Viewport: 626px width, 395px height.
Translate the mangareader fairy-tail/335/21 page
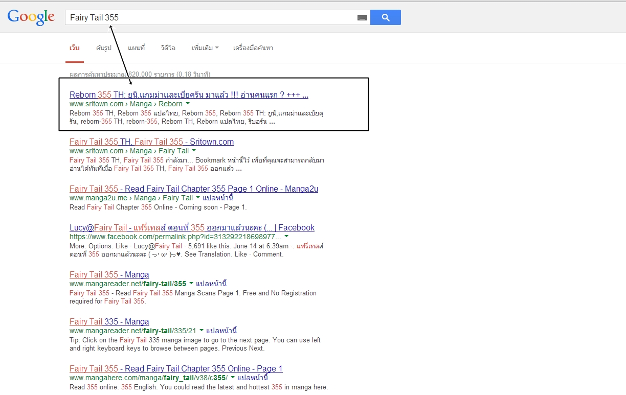click(221, 331)
